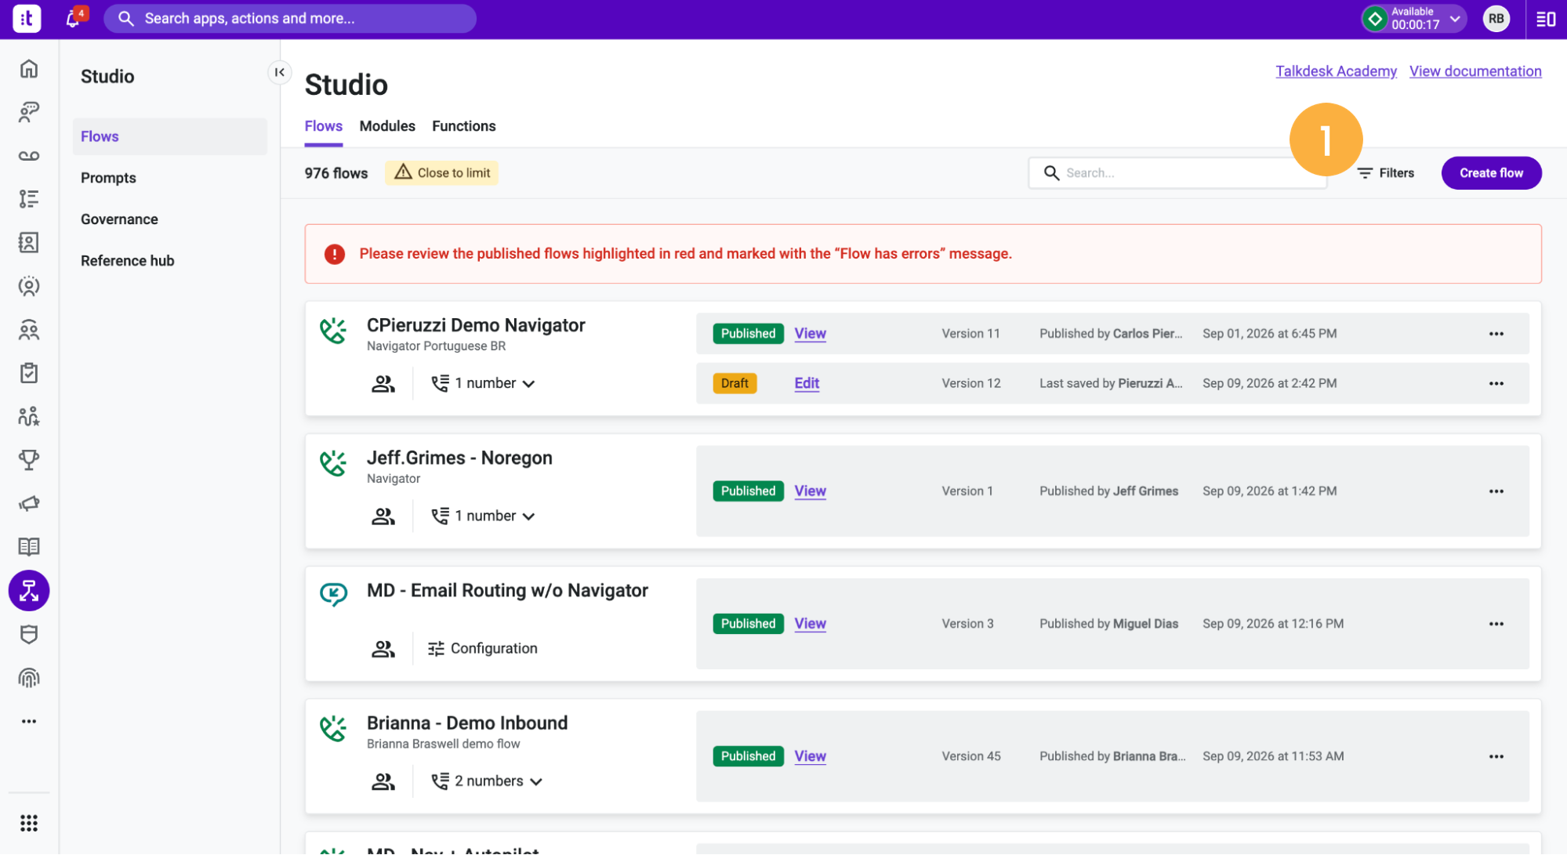Image resolution: width=1567 pixels, height=855 pixels.
Task: Click the Close to limit warning badge
Action: click(441, 173)
